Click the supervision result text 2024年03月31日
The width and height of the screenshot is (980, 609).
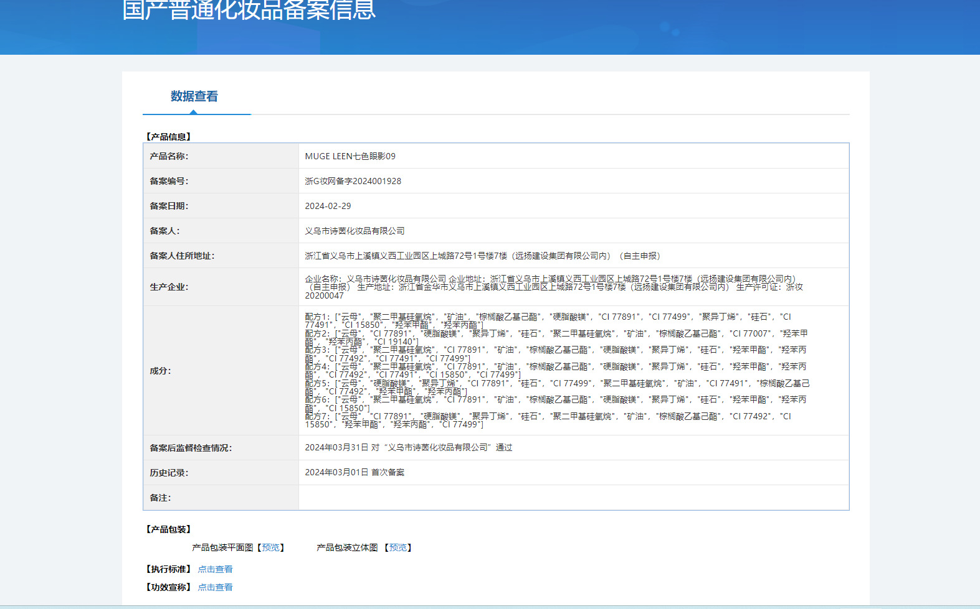[409, 447]
